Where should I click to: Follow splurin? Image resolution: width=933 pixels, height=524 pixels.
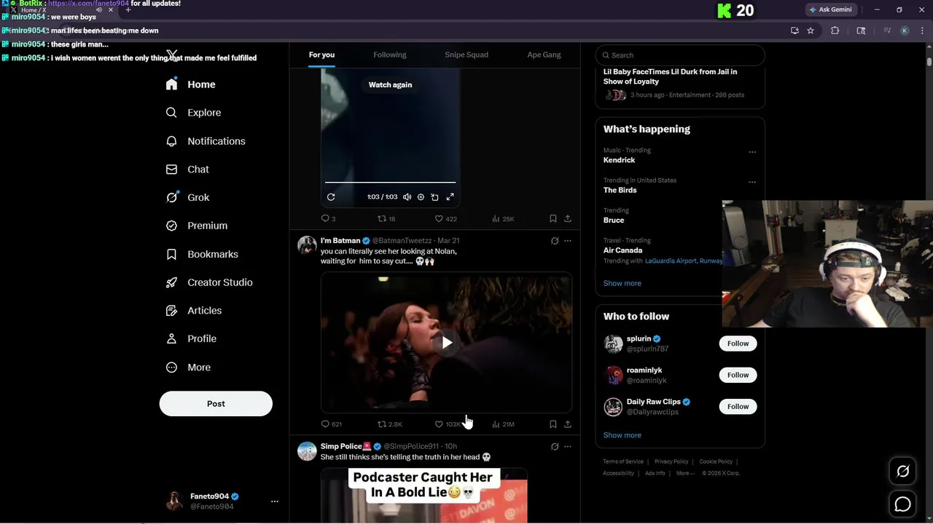tap(738, 344)
